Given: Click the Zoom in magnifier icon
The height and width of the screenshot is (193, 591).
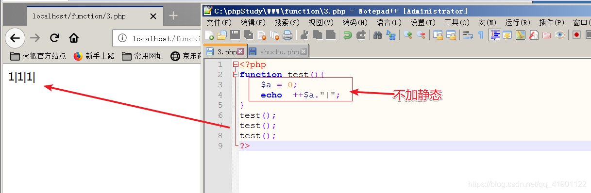Looking at the screenshot, I should [x=408, y=35].
